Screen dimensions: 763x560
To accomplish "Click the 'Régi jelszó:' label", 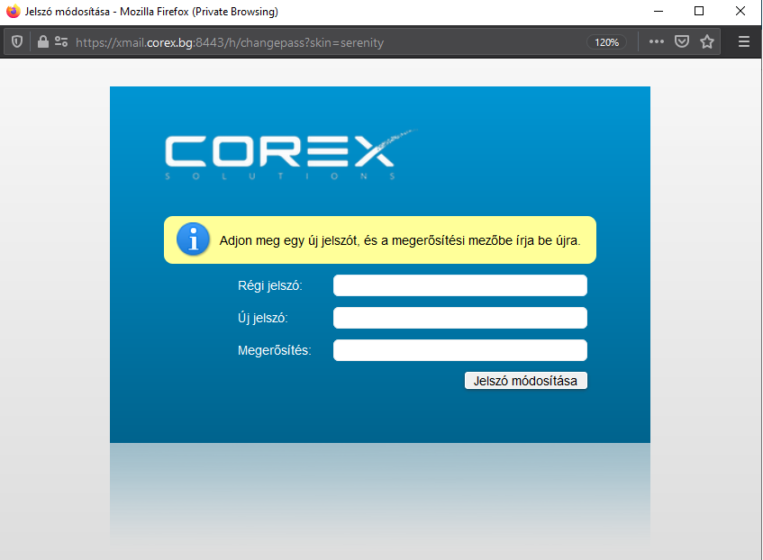I will [270, 285].
